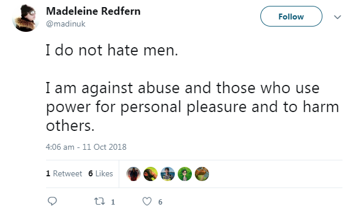
Task: Open the monkey avatar in likers list
Action: click(x=151, y=174)
